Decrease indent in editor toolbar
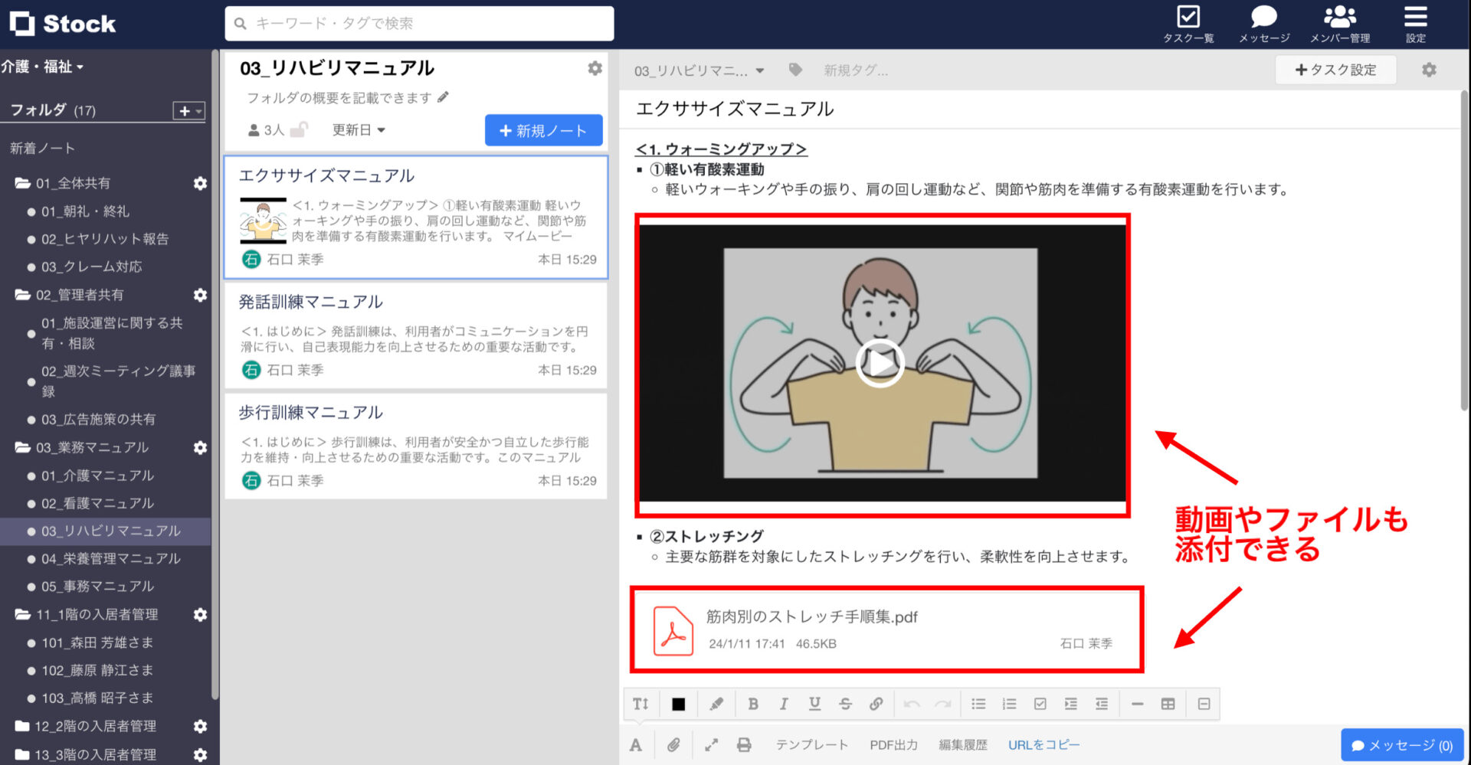This screenshot has height=765, width=1471. pyautogui.click(x=1101, y=704)
